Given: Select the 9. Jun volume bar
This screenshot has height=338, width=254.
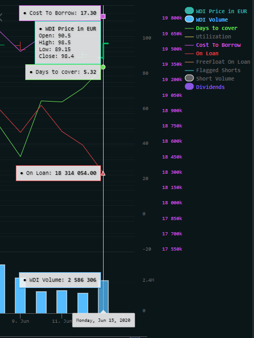Looking at the screenshot, I should pos(20,295).
